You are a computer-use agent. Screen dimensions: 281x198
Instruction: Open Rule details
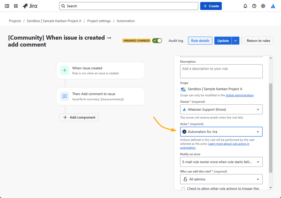[200, 41]
